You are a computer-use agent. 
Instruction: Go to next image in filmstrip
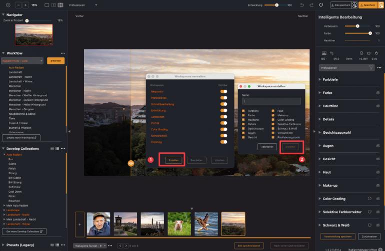point(126,246)
